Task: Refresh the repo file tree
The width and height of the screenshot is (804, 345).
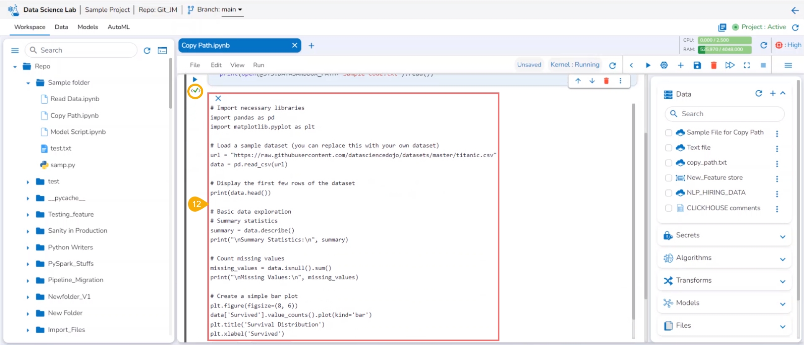Action: click(147, 51)
